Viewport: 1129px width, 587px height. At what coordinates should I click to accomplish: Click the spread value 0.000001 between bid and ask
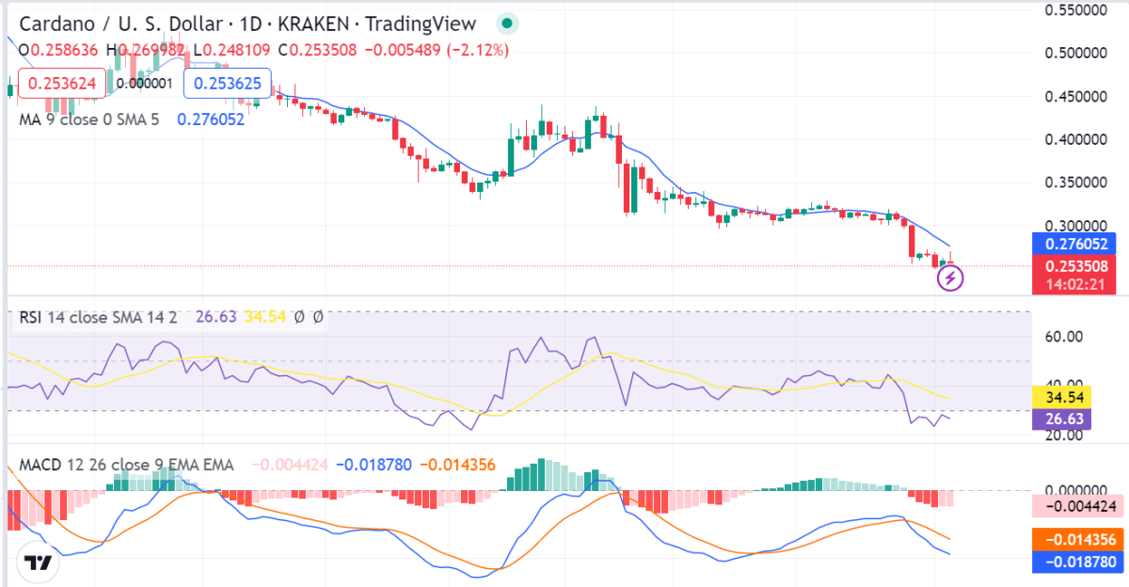144,83
